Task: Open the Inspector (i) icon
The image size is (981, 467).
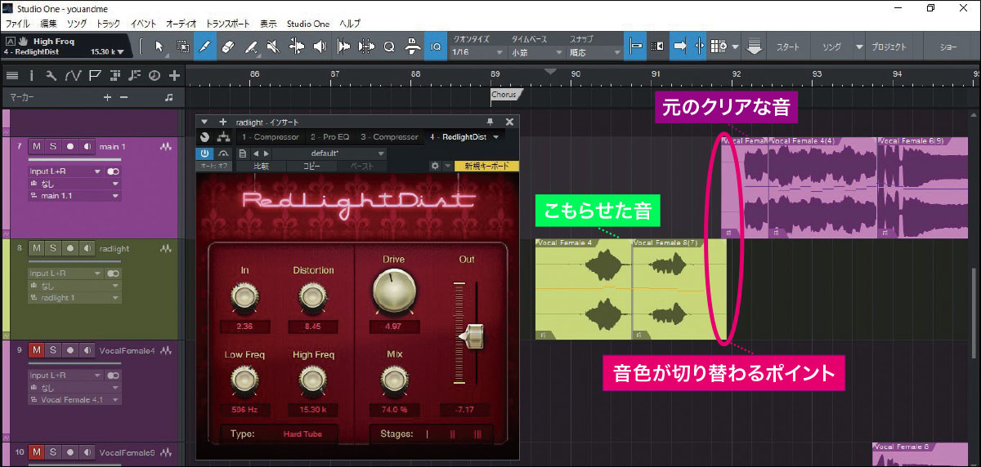Action: [x=32, y=76]
